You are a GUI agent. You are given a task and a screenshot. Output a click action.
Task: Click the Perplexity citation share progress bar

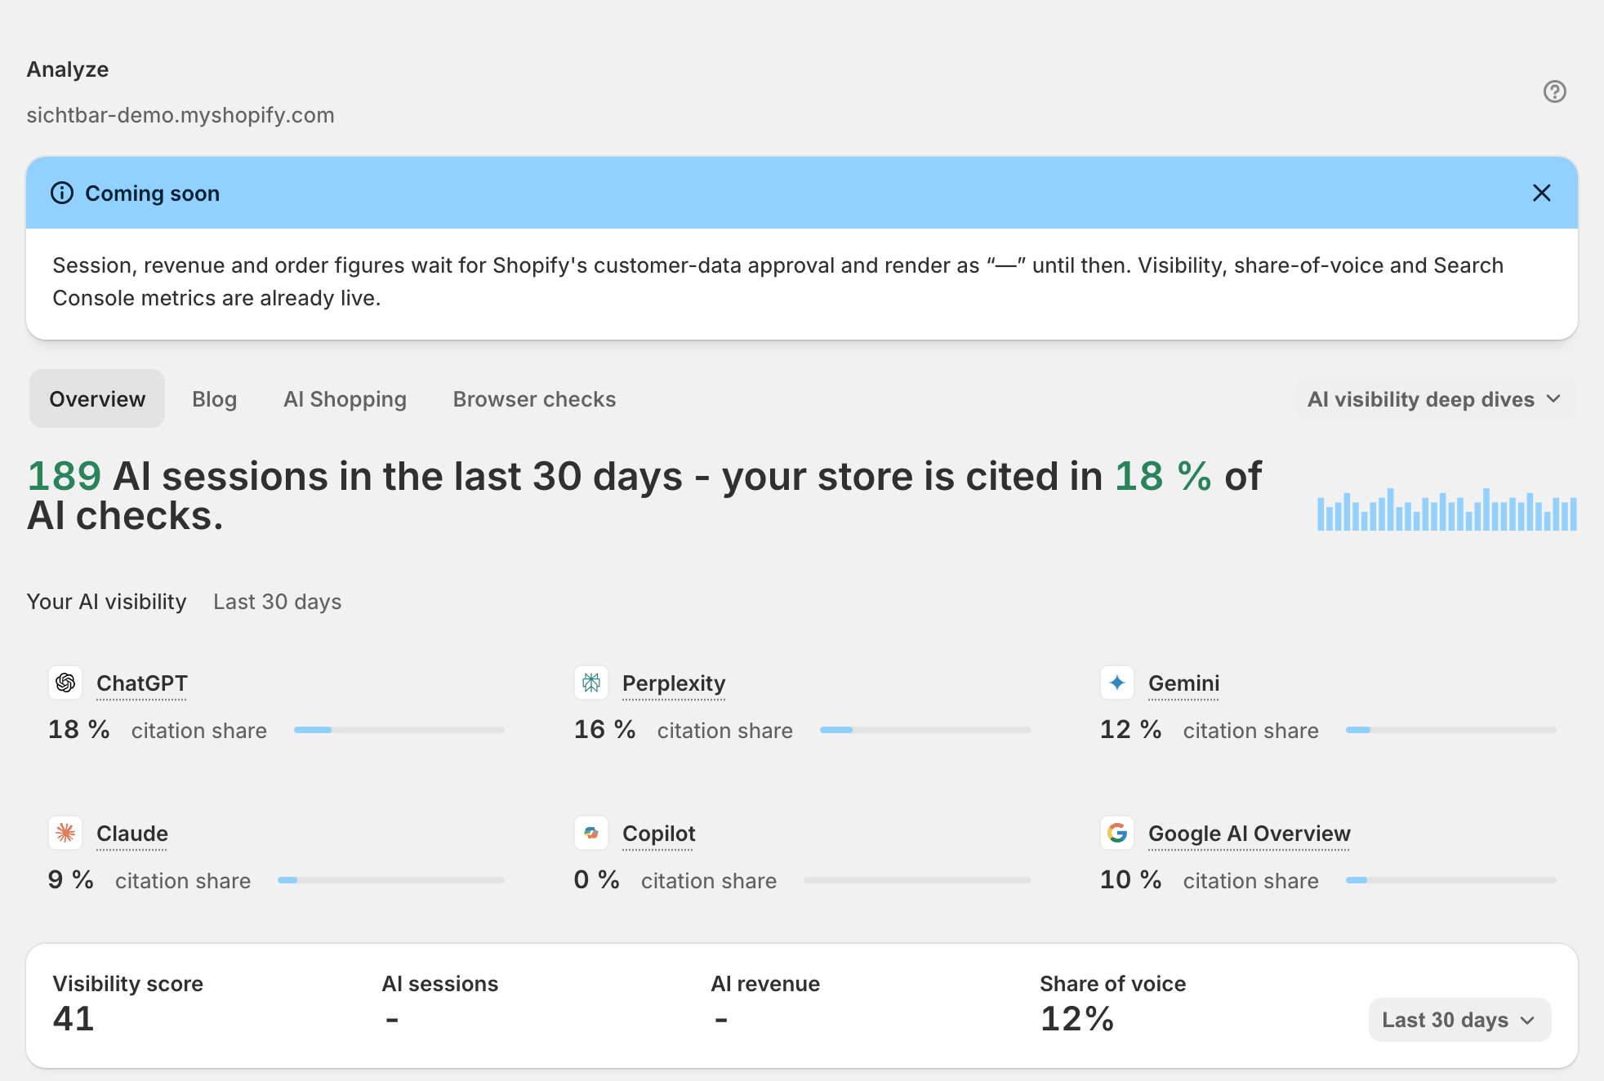[925, 730]
